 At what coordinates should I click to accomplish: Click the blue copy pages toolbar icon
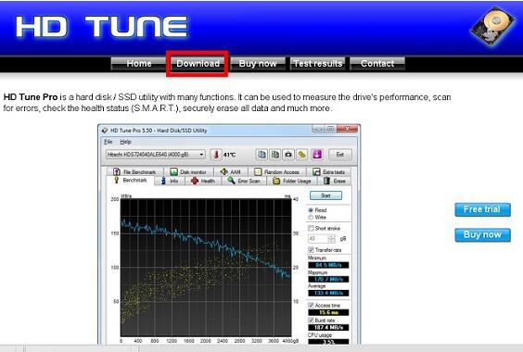pos(261,155)
